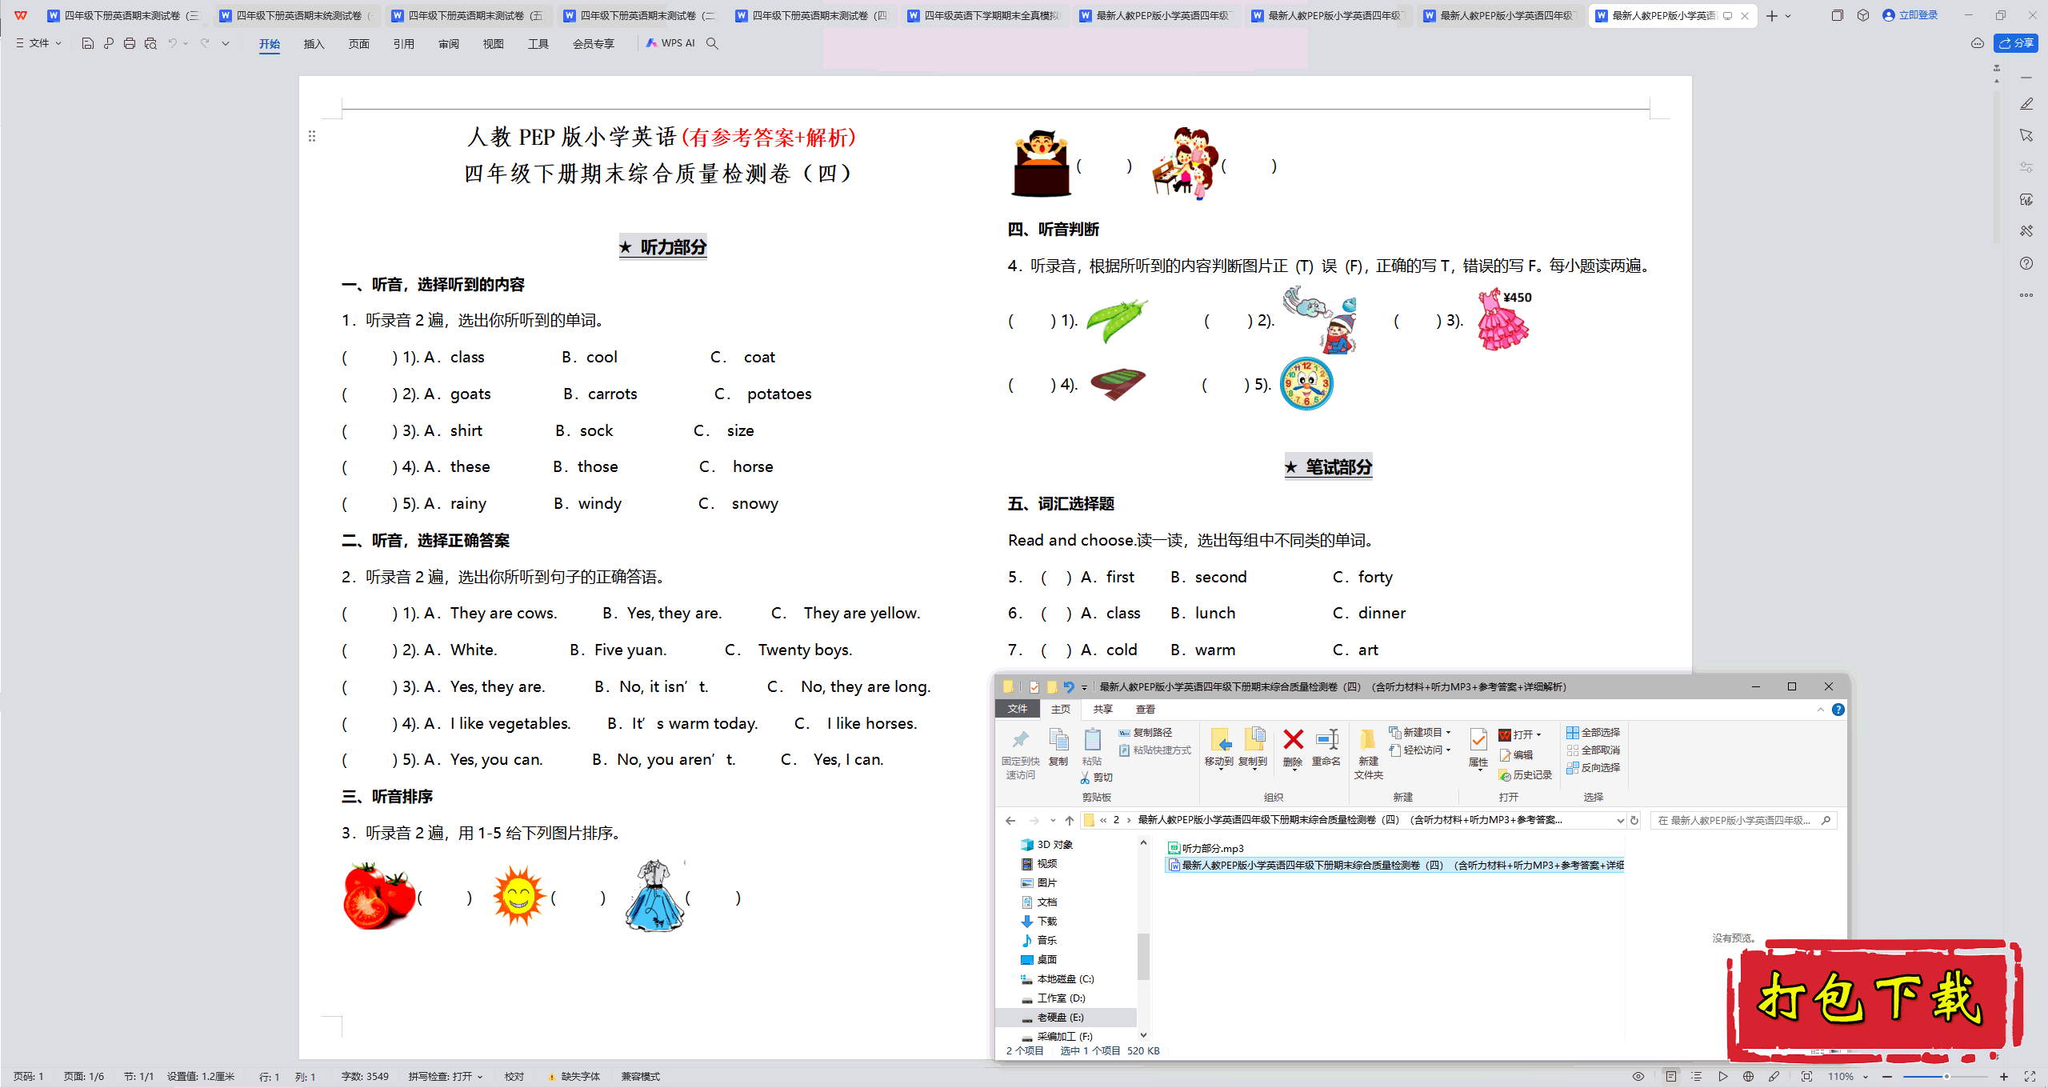Switch to the 视图 ribbon tab
The width and height of the screenshot is (2048, 1088).
point(493,44)
